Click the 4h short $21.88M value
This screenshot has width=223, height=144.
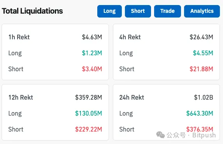[x=201, y=69]
